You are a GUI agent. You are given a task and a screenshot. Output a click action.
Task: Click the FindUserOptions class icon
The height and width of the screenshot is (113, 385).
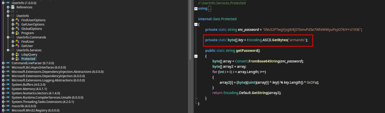18,20
